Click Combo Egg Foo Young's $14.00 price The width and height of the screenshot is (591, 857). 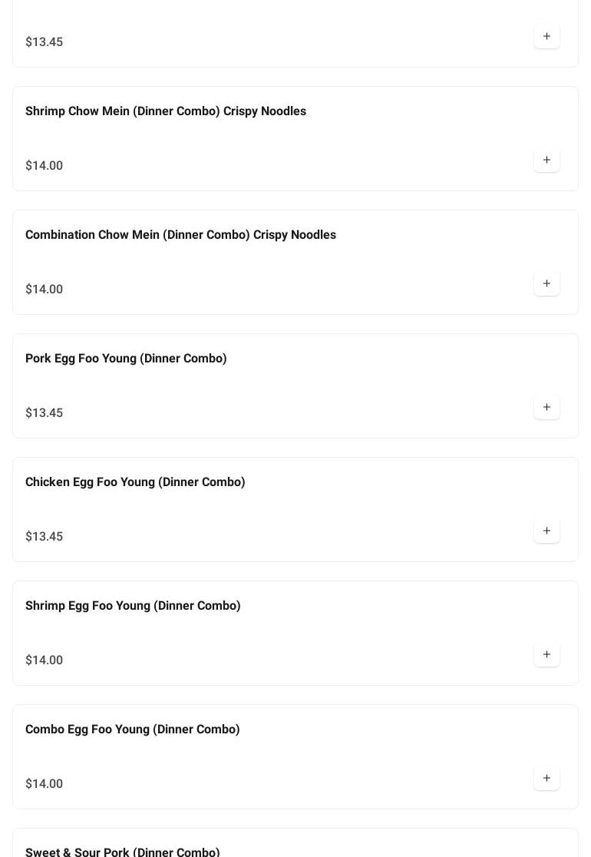pos(45,784)
